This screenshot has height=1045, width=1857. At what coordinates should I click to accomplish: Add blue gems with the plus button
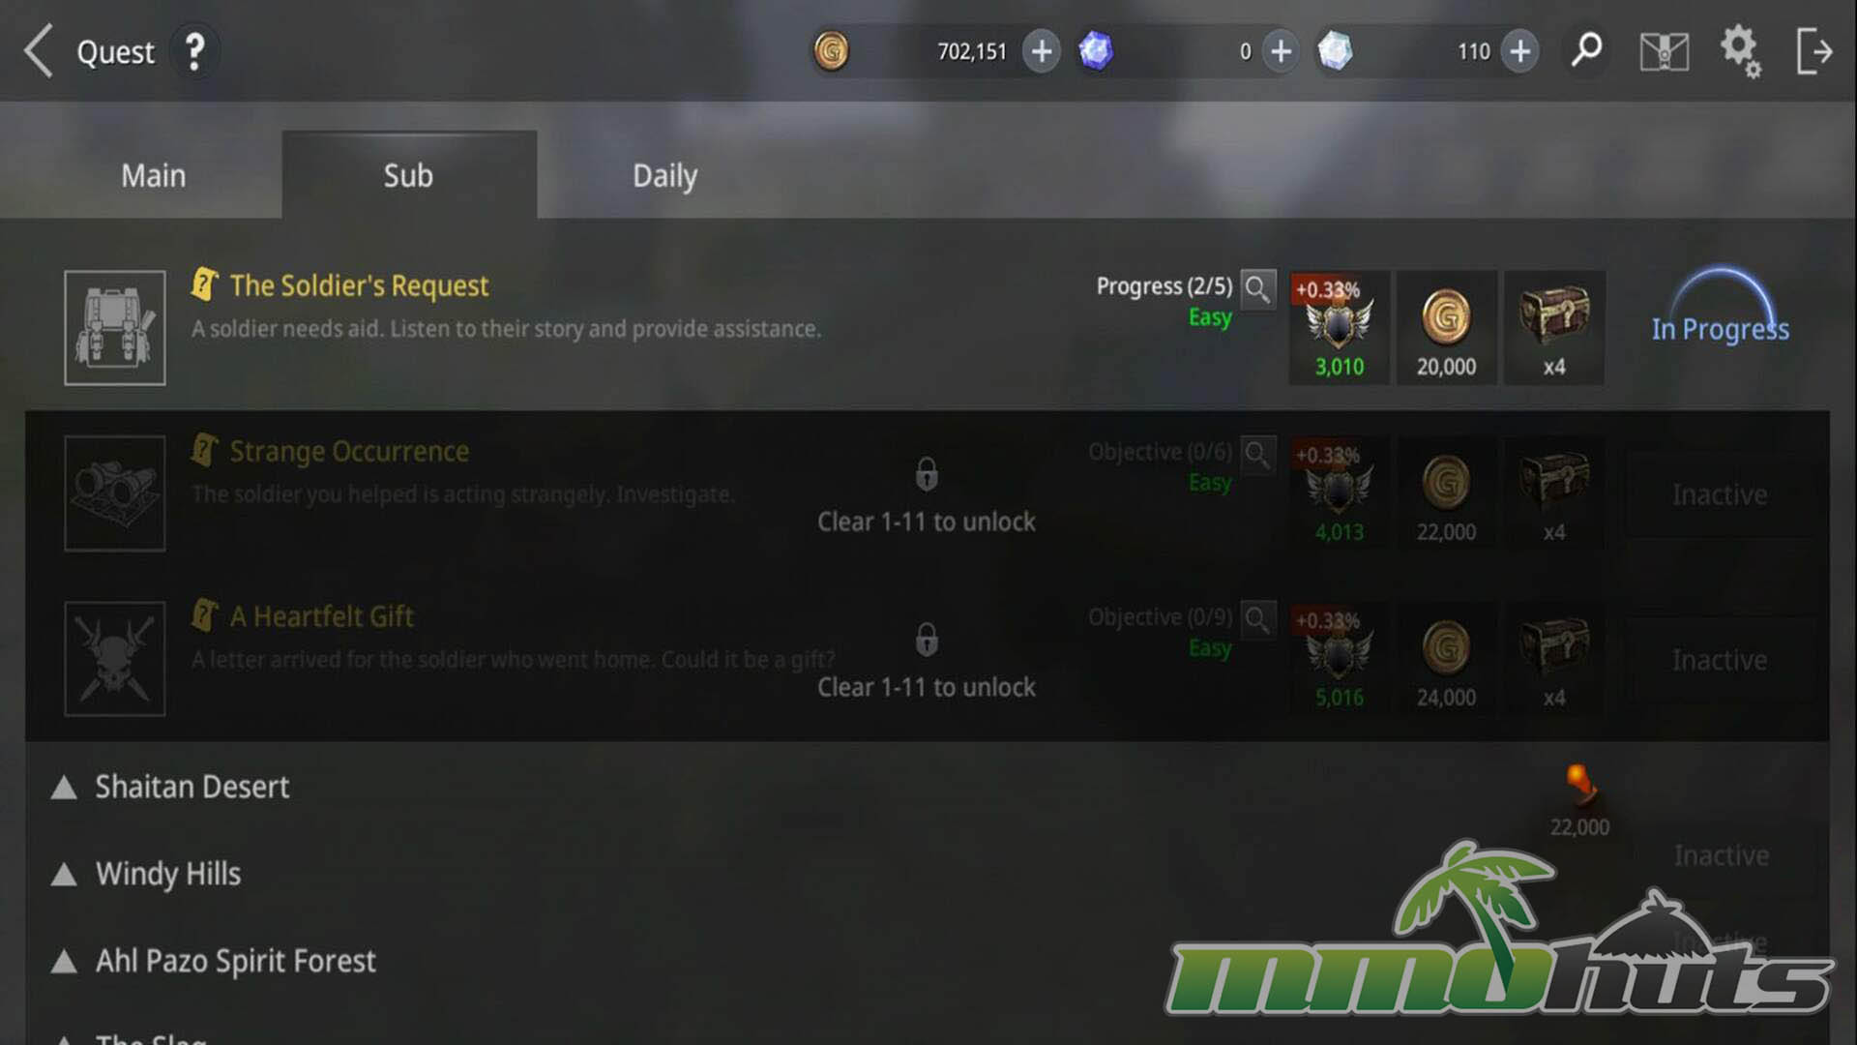pos(1281,51)
